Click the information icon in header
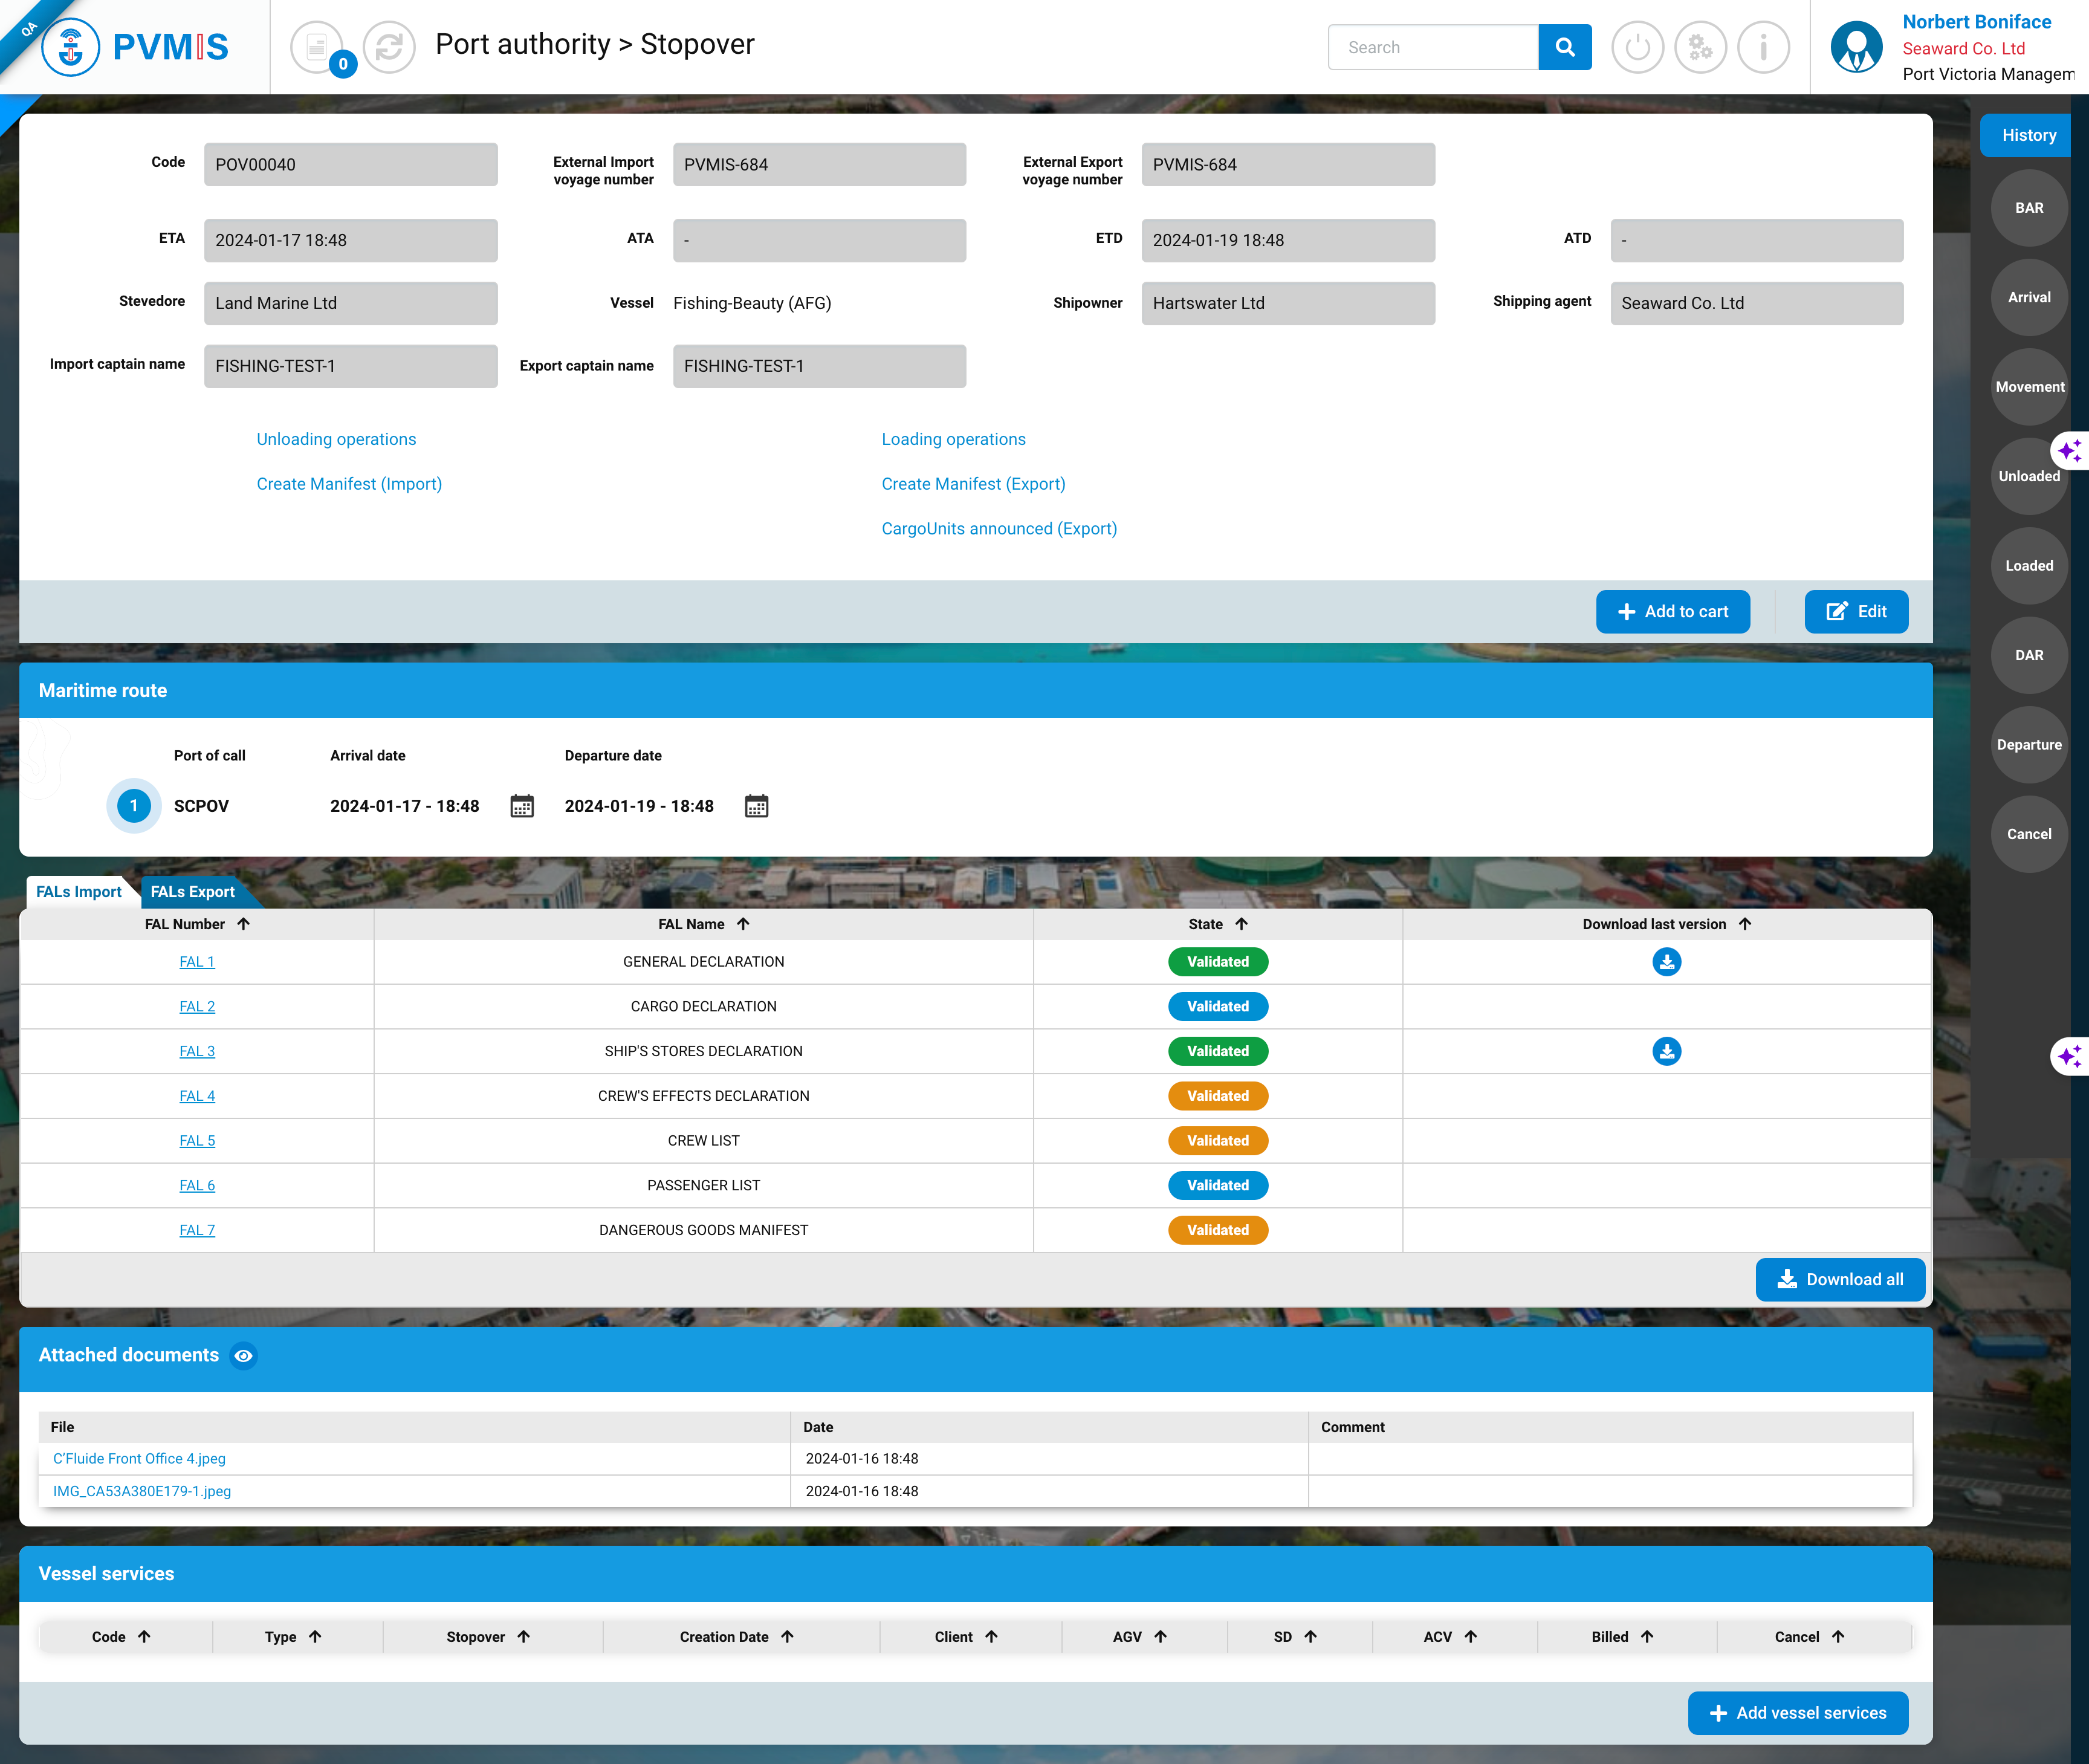The width and height of the screenshot is (2089, 1764). pyautogui.click(x=1763, y=47)
